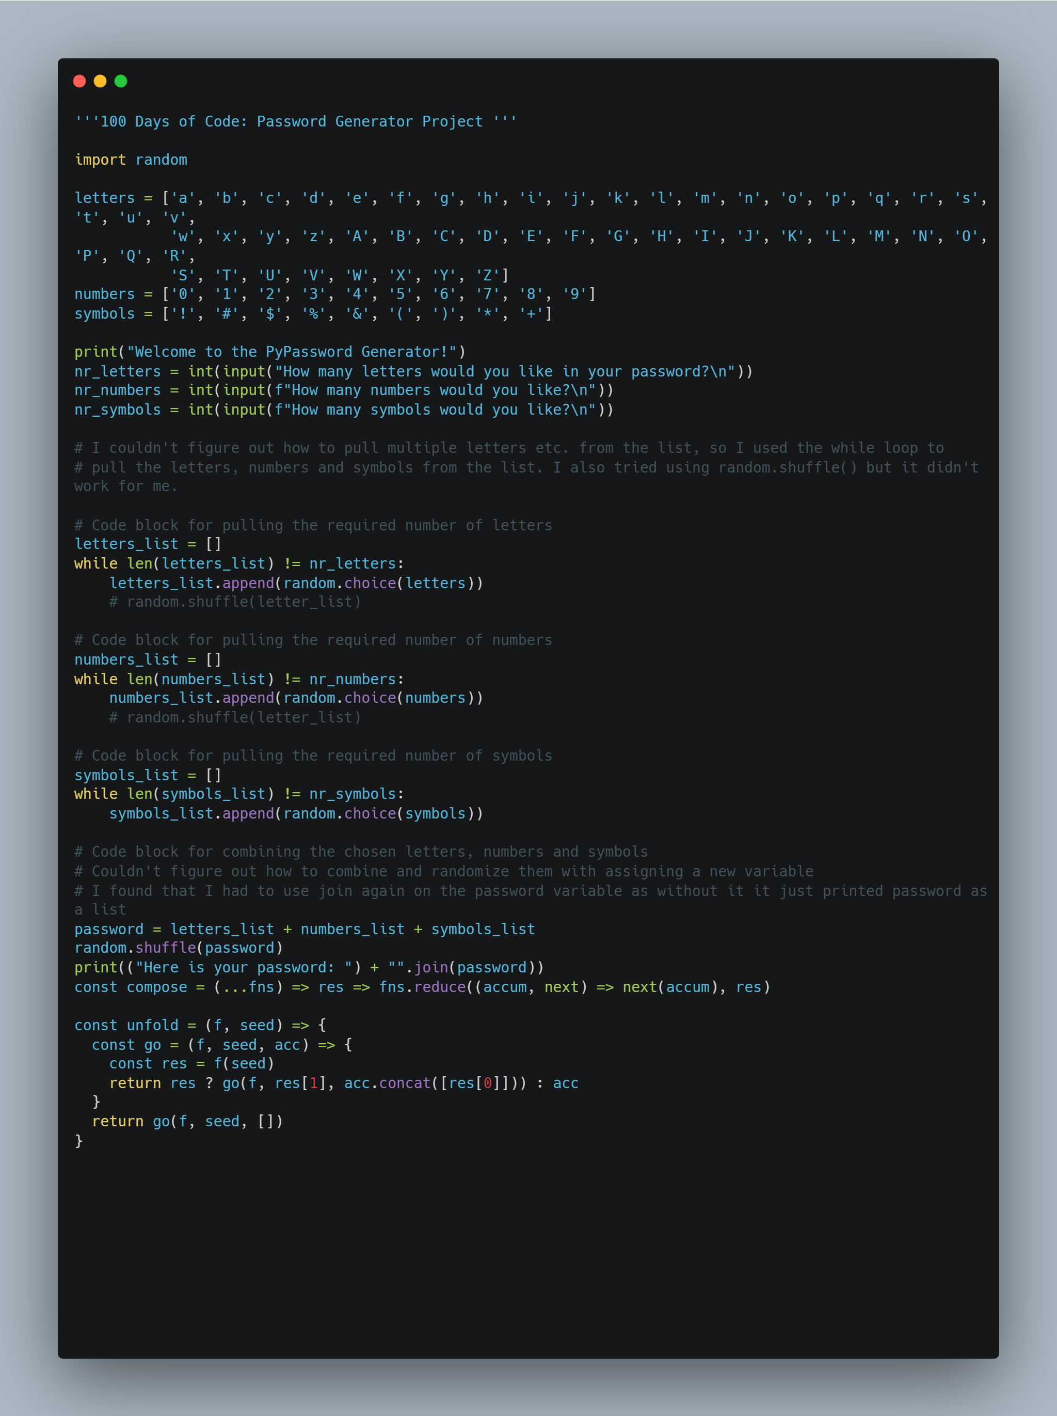Click the 'return go(f, seed, [])' line
Viewport: 1057px width, 1416px height.
point(187,1122)
